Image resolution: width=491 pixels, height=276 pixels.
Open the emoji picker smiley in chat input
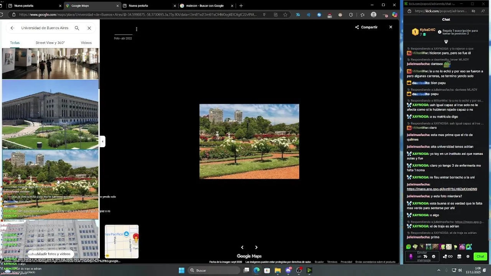(x=434, y=256)
